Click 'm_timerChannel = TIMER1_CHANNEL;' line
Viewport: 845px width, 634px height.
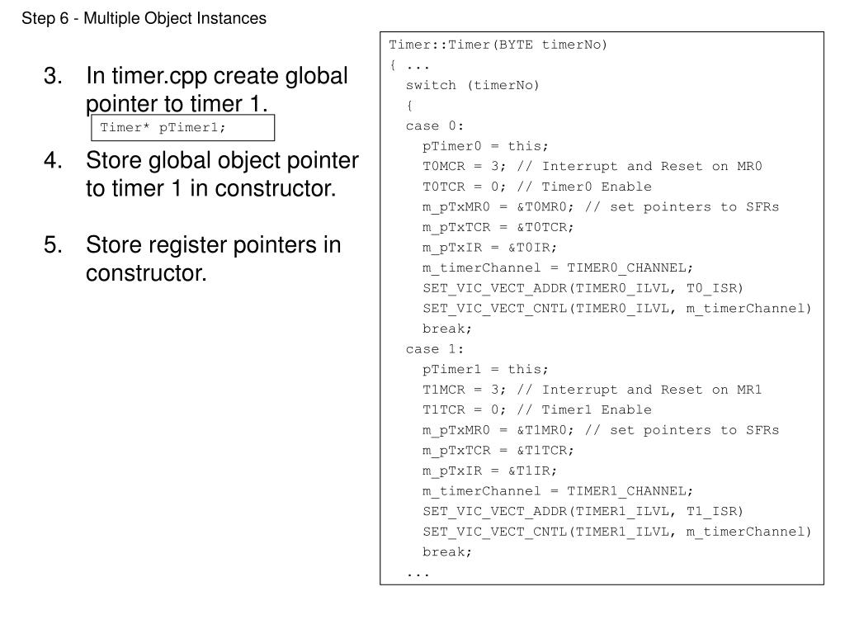pyautogui.click(x=558, y=491)
